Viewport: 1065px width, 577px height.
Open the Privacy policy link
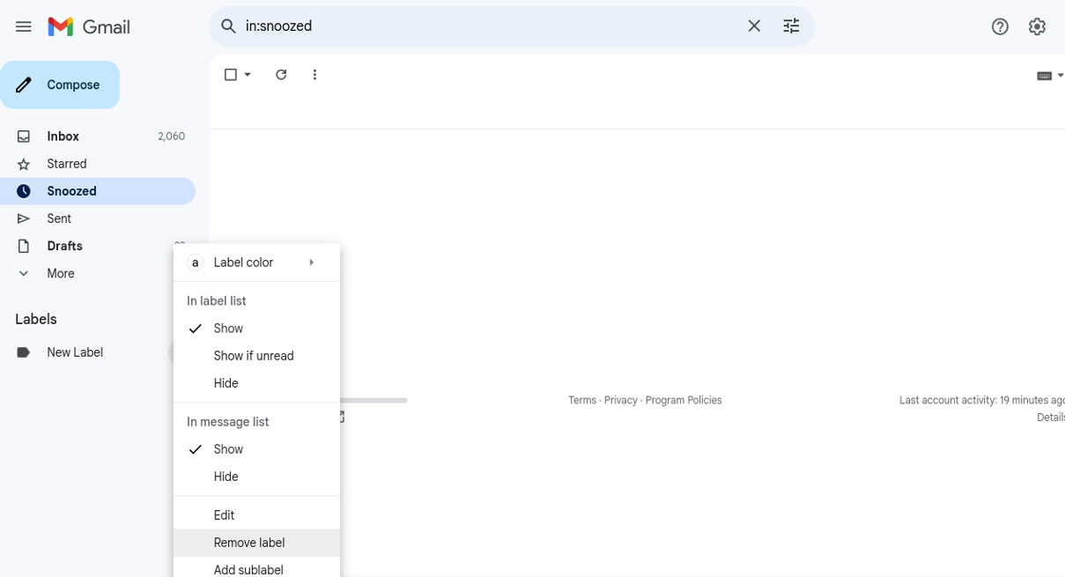point(620,399)
